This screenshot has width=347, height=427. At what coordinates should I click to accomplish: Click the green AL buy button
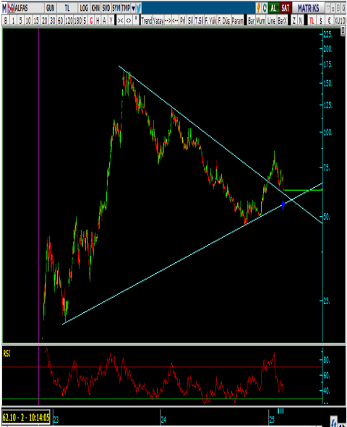point(273,8)
